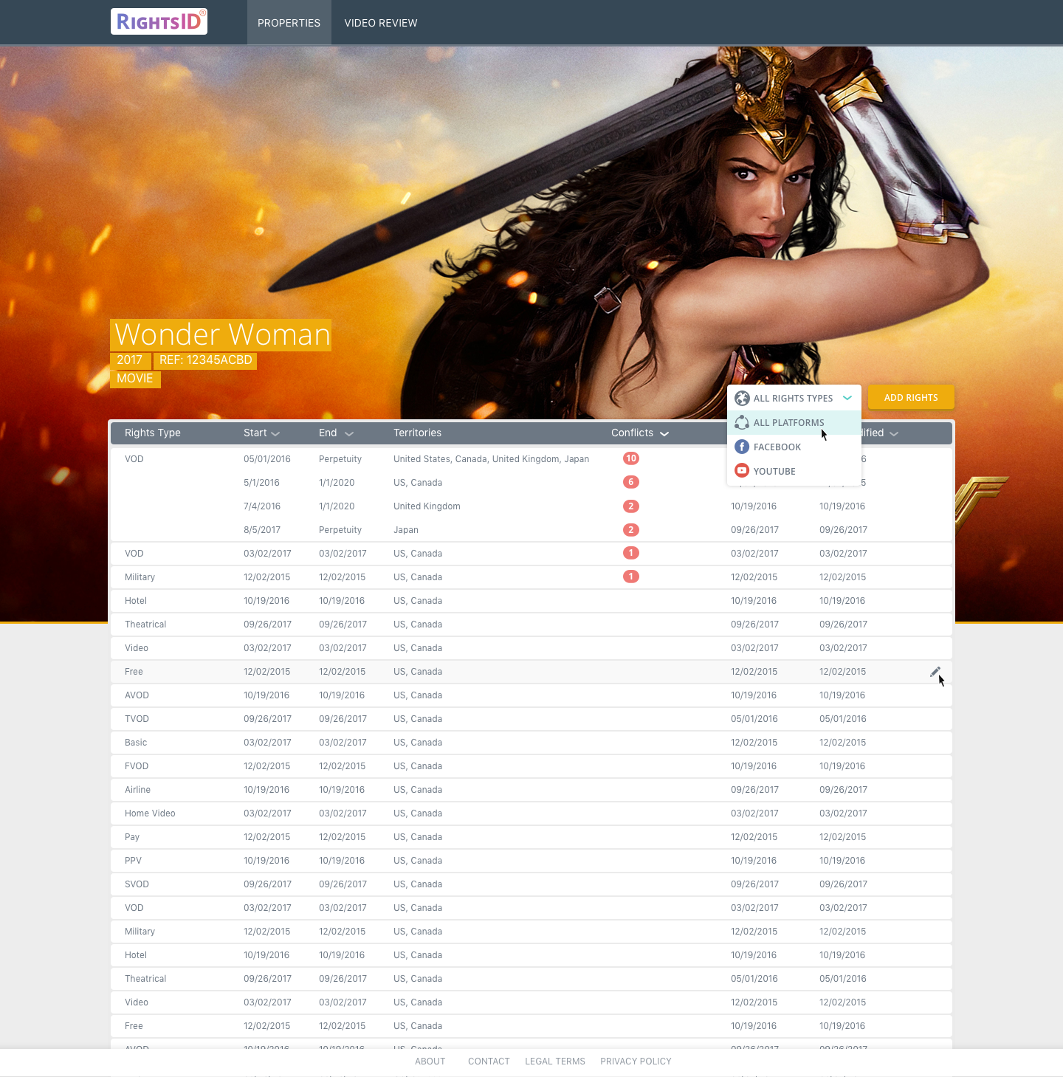The image size is (1063, 1077).
Task: Sort by End column chevron
Action: click(x=349, y=434)
